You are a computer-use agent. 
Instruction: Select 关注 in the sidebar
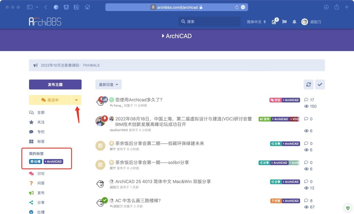[37, 122]
